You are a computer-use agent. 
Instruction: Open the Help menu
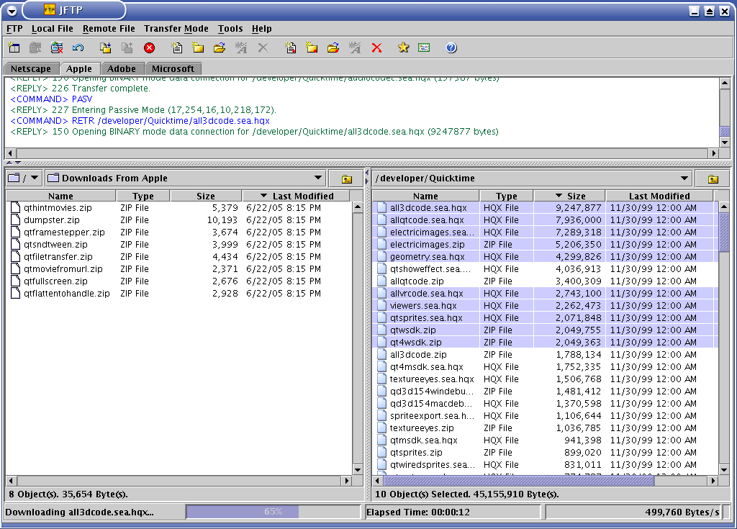[x=261, y=29]
